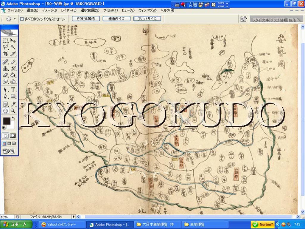Select the Move tool
The image size is (305, 229).
tap(13, 41)
